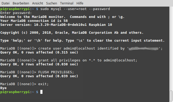Screen dimensions: 173x102
Task: Open the Ansicht menu
Action: [37, 3]
